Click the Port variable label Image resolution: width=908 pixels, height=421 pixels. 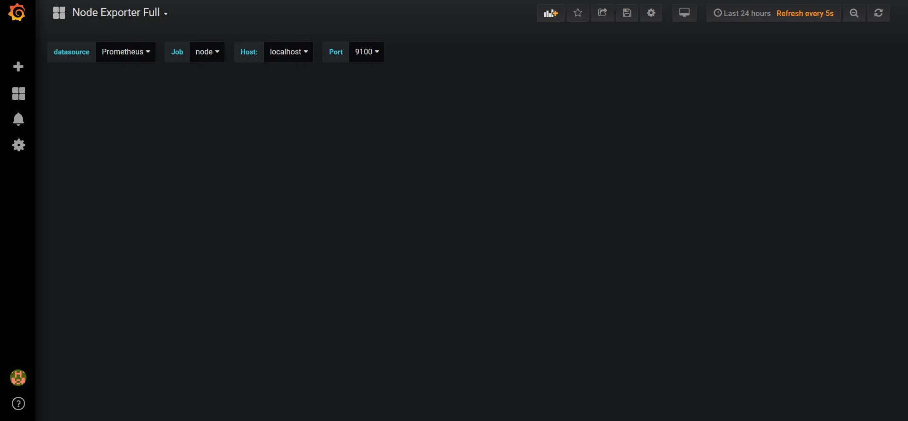[x=336, y=52]
